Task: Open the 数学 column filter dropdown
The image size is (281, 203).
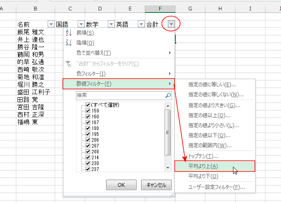Action: point(111,24)
